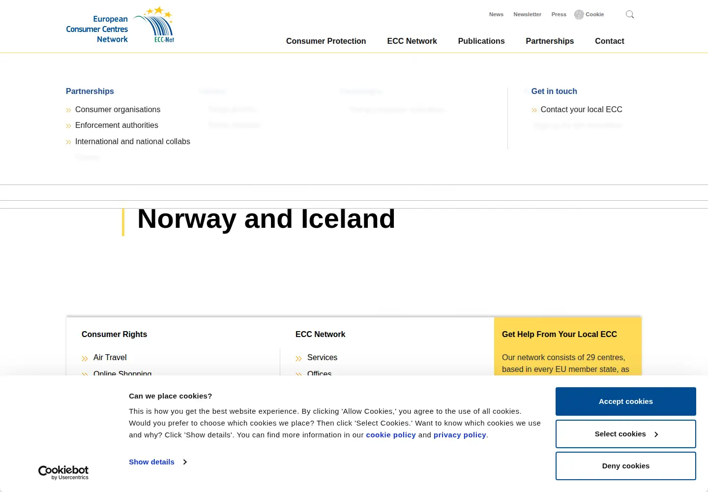Click the Consumer Rights heading
Viewport: 708px width, 492px height.
(114, 335)
